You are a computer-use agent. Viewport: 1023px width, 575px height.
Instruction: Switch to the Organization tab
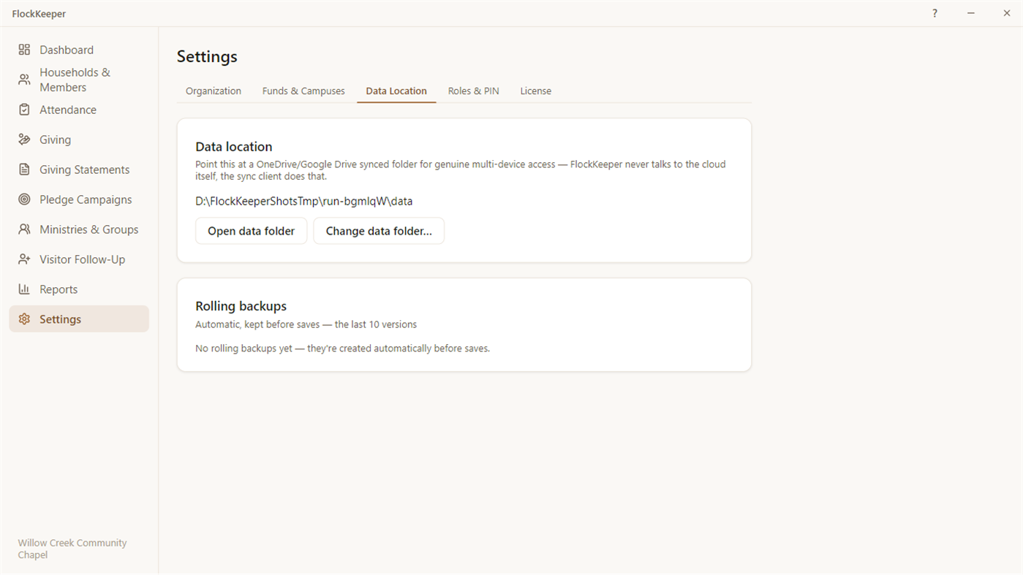[214, 91]
